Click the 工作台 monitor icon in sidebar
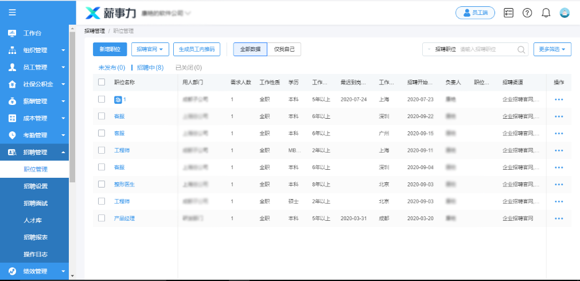Screen dimensions: 580x281 12,33
